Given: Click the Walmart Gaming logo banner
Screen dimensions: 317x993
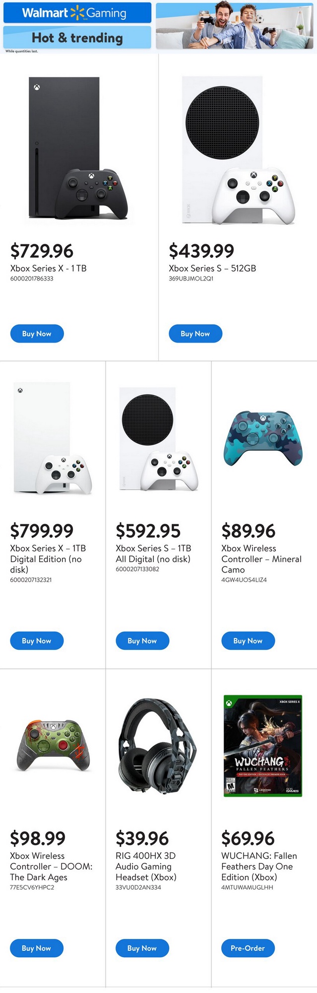Looking at the screenshot, I should tap(77, 13).
